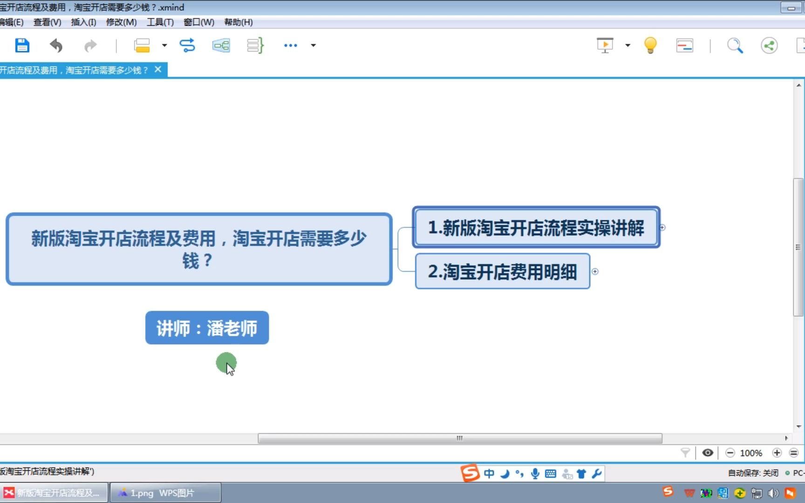The height and width of the screenshot is (503, 805).
Task: Click the 自动保存: 关闭 status text
Action: 753,473
